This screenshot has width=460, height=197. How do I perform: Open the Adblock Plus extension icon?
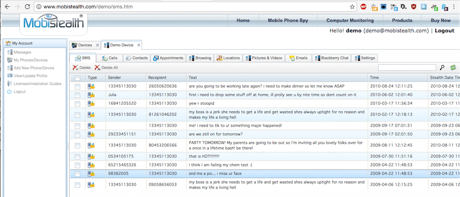pos(364,7)
